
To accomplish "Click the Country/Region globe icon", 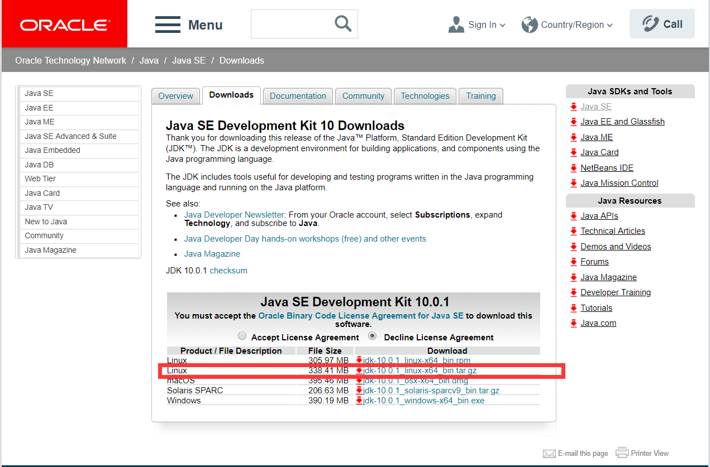I will [530, 25].
